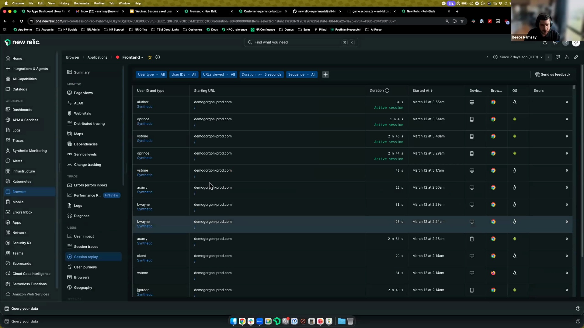584x328 pixels.
Task: Open the Since 7 days ago time picker
Action: point(518,57)
